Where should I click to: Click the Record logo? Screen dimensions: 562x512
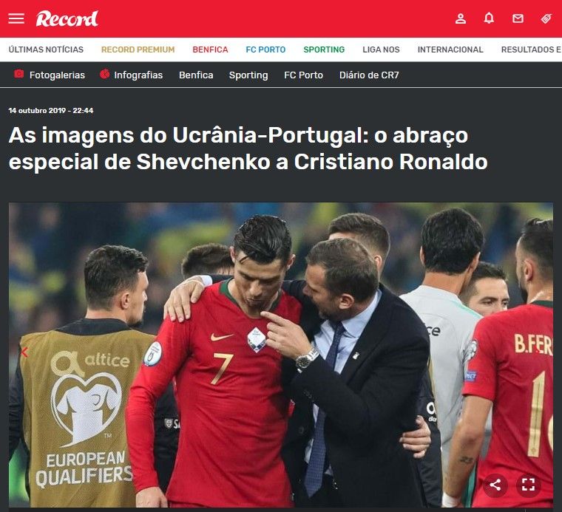pyautogui.click(x=67, y=19)
